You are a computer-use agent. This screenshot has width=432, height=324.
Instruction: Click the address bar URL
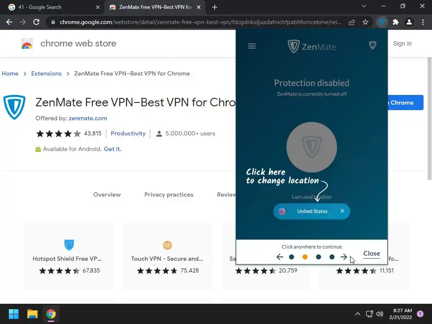pyautogui.click(x=200, y=22)
